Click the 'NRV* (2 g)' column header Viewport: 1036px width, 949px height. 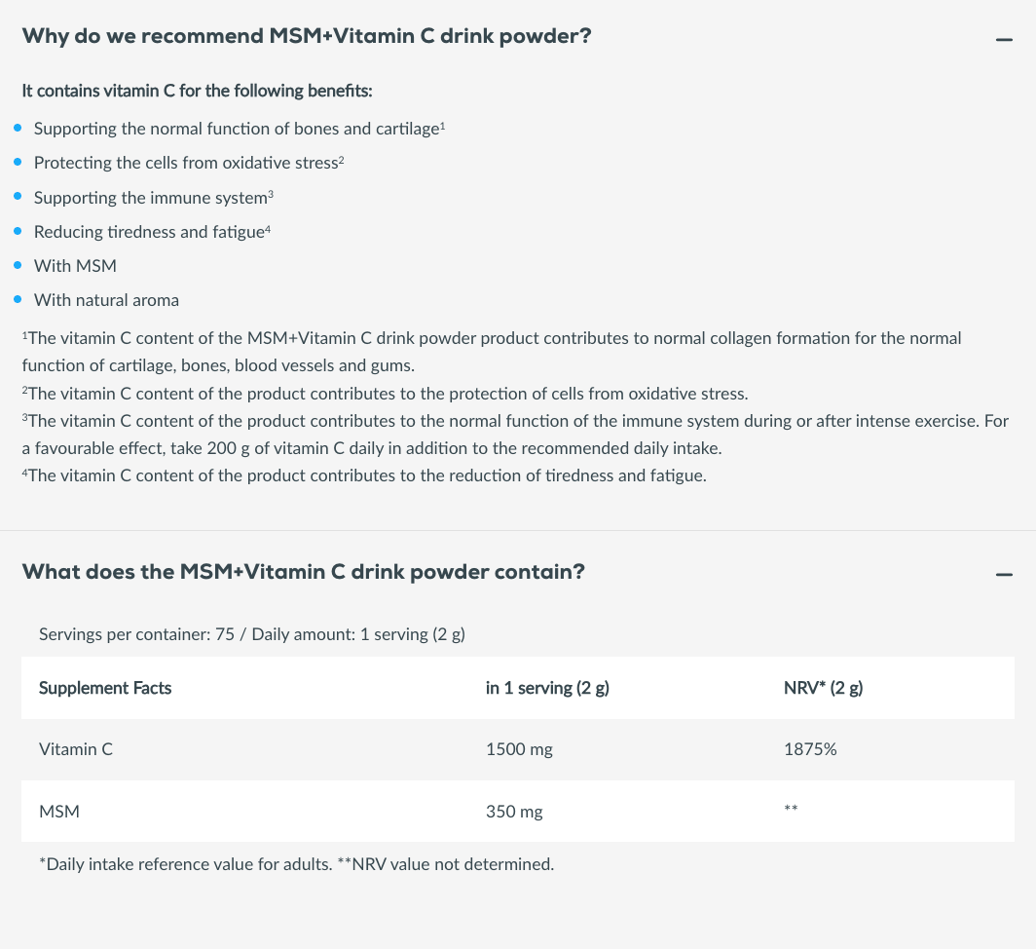click(824, 688)
